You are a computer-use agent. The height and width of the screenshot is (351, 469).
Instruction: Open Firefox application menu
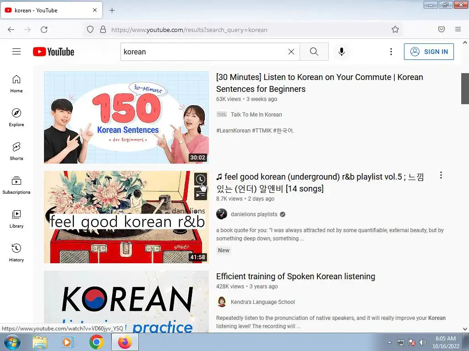coord(458,29)
